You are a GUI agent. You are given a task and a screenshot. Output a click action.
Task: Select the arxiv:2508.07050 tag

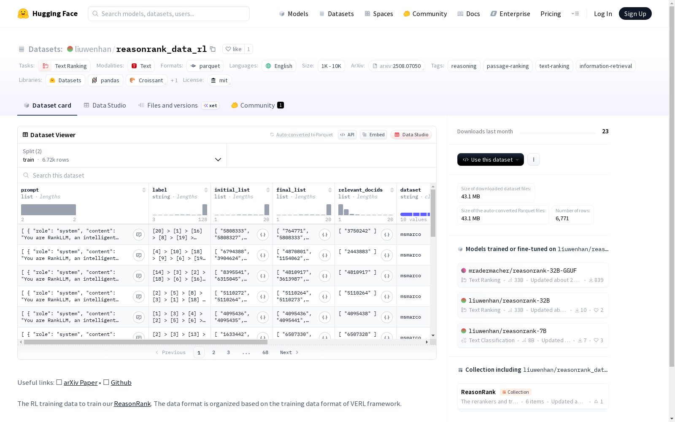(x=397, y=66)
